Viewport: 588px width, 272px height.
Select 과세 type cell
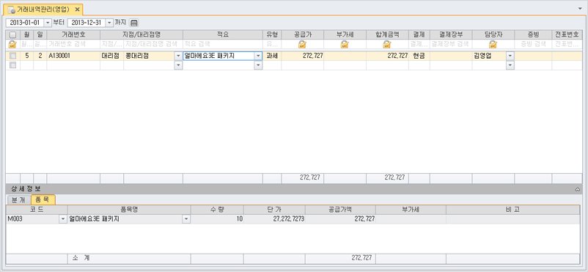tap(272, 56)
